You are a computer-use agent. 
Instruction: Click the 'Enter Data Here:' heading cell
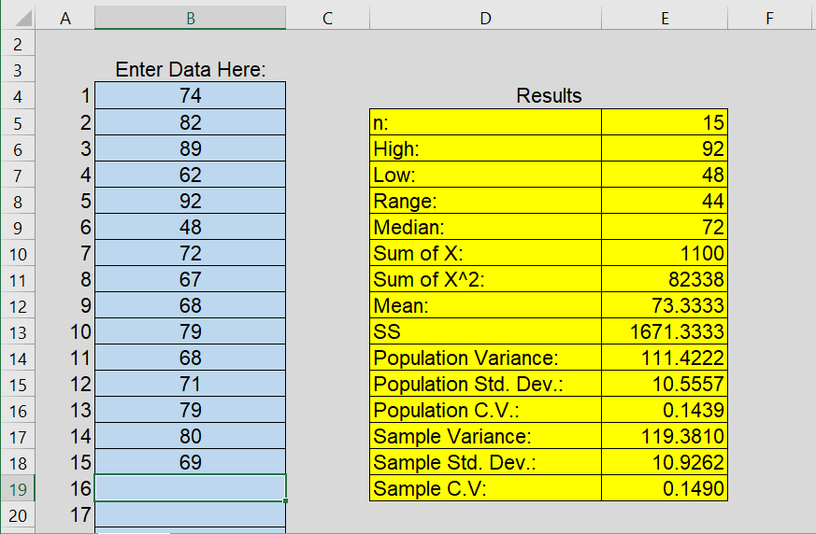[190, 69]
